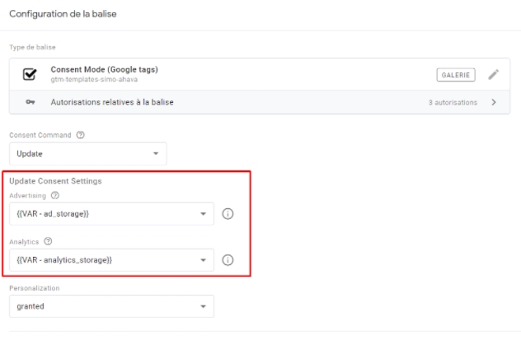
Task: Click the {{VAR - ad_storage}} field text
Action: [x=53, y=214]
